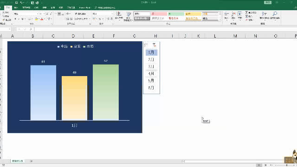Switch to the Insert ribbon tab

(16, 7)
